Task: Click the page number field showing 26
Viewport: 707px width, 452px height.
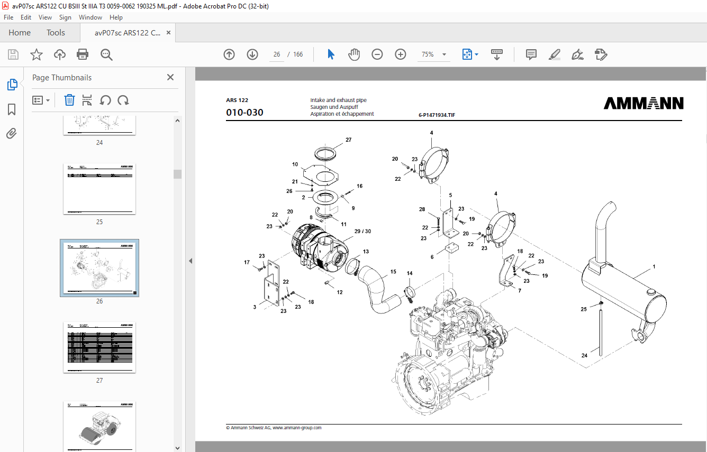Action: pos(276,54)
